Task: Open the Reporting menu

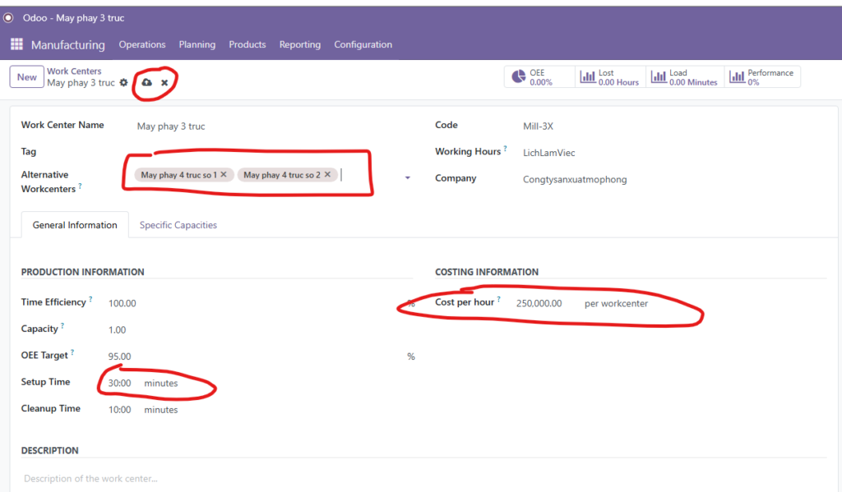Action: [299, 44]
